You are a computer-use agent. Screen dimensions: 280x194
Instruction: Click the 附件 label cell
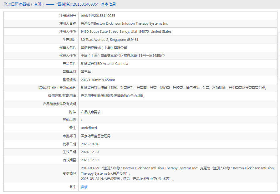click(x=41, y=112)
